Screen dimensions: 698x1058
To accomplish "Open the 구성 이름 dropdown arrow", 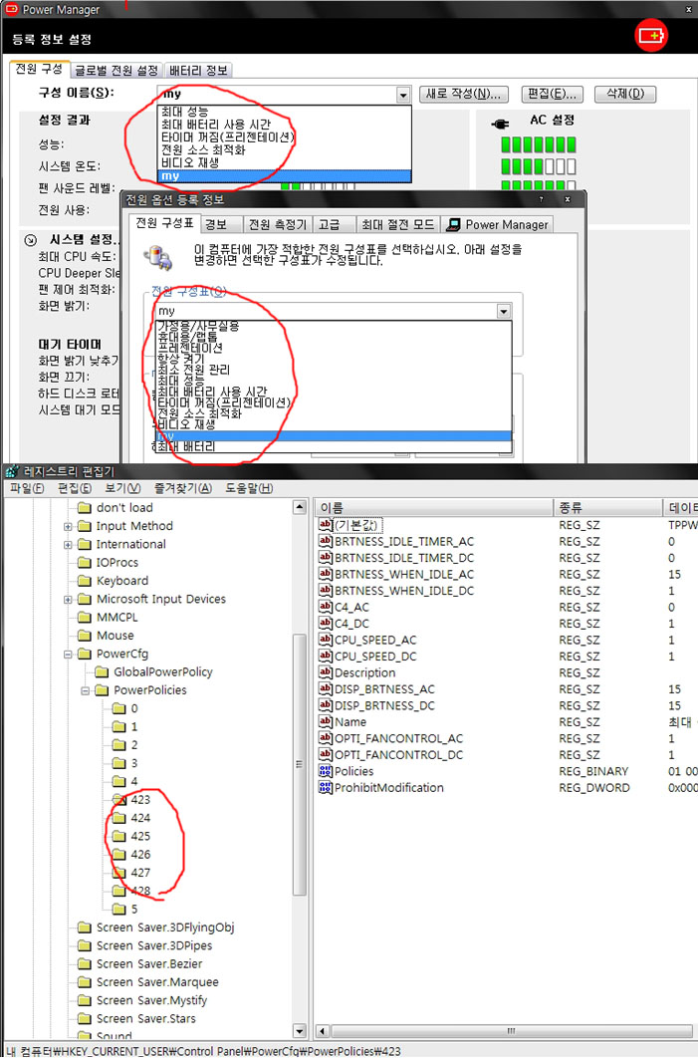I will [403, 95].
